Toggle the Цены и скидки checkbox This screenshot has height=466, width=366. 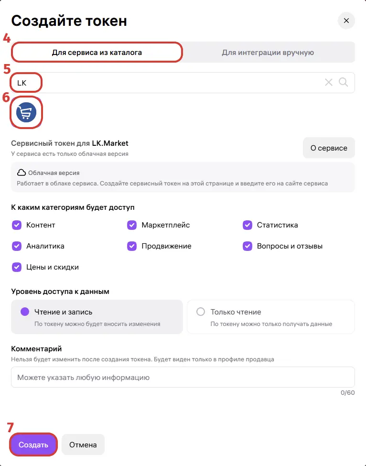[x=17, y=267]
